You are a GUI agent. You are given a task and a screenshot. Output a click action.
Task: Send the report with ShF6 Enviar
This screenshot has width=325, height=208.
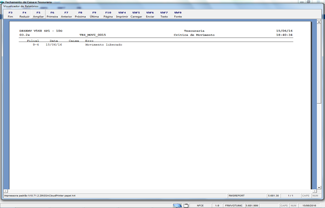(x=150, y=14)
